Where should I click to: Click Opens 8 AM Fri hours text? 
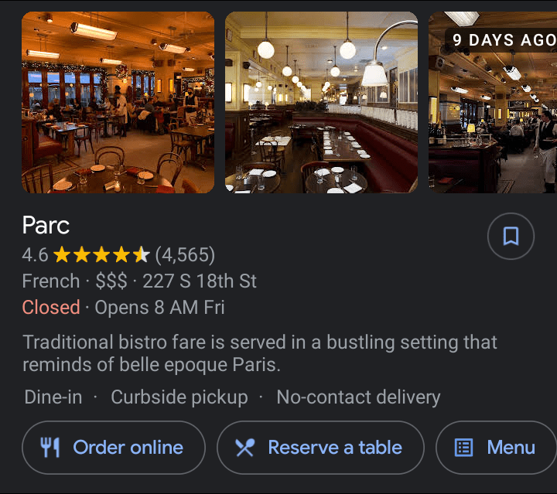(x=159, y=307)
